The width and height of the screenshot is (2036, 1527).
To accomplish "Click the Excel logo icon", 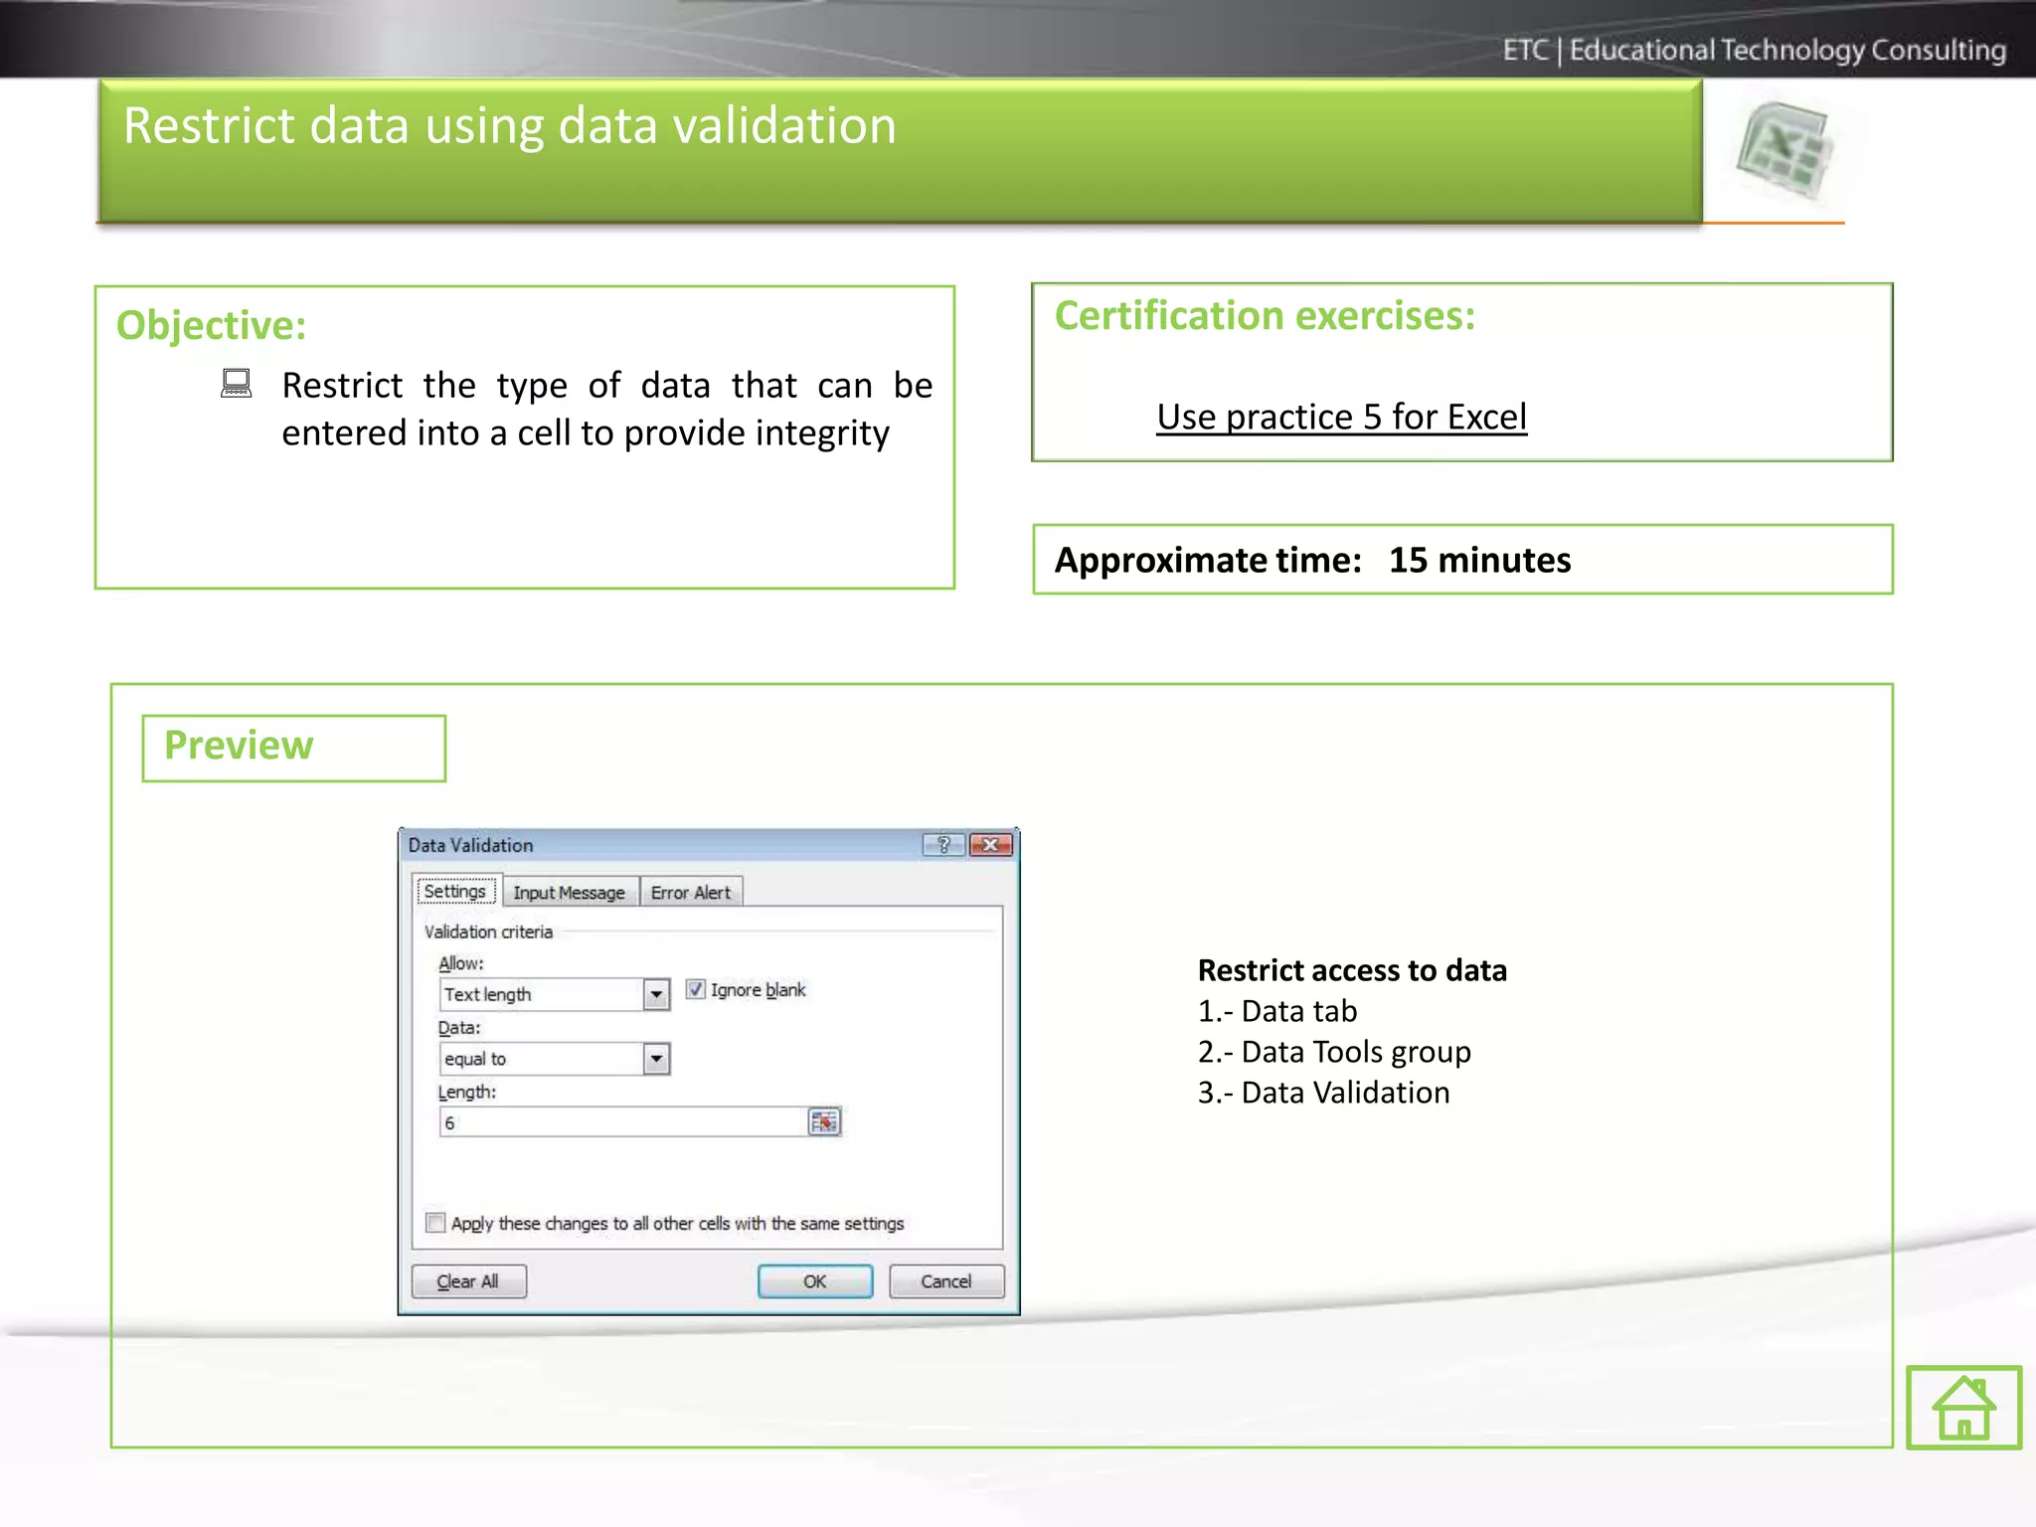I will point(1786,151).
